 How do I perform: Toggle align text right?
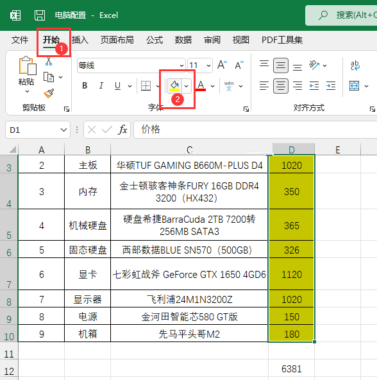297,86
